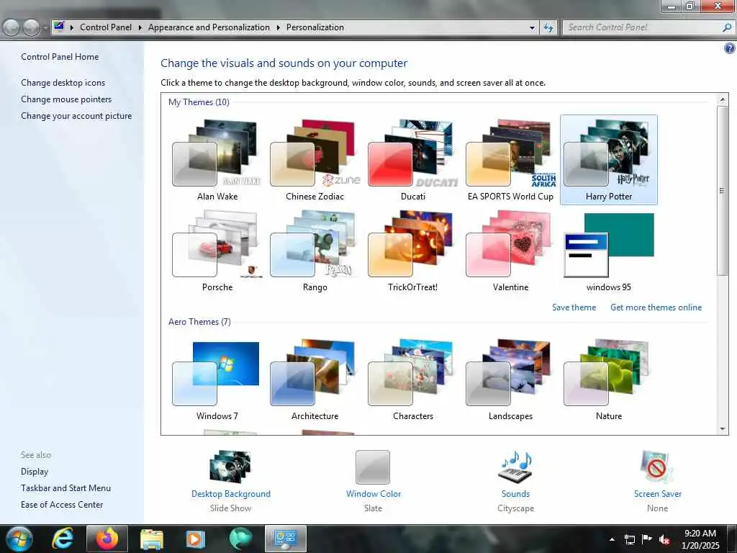Click the green globe taskbar icon
737x553 pixels.
[240, 539]
